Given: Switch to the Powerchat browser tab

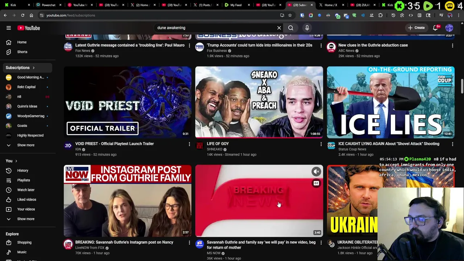Looking at the screenshot, I should click(48, 5).
